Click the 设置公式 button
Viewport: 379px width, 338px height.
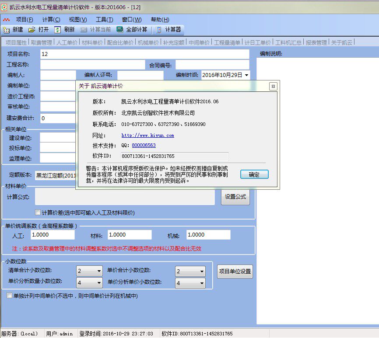235,197
